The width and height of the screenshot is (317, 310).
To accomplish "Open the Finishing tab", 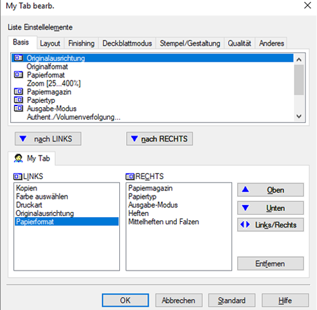I will 81,43.
